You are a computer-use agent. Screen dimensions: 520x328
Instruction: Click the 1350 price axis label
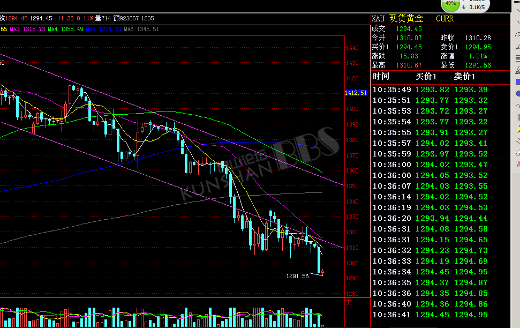tap(352, 186)
